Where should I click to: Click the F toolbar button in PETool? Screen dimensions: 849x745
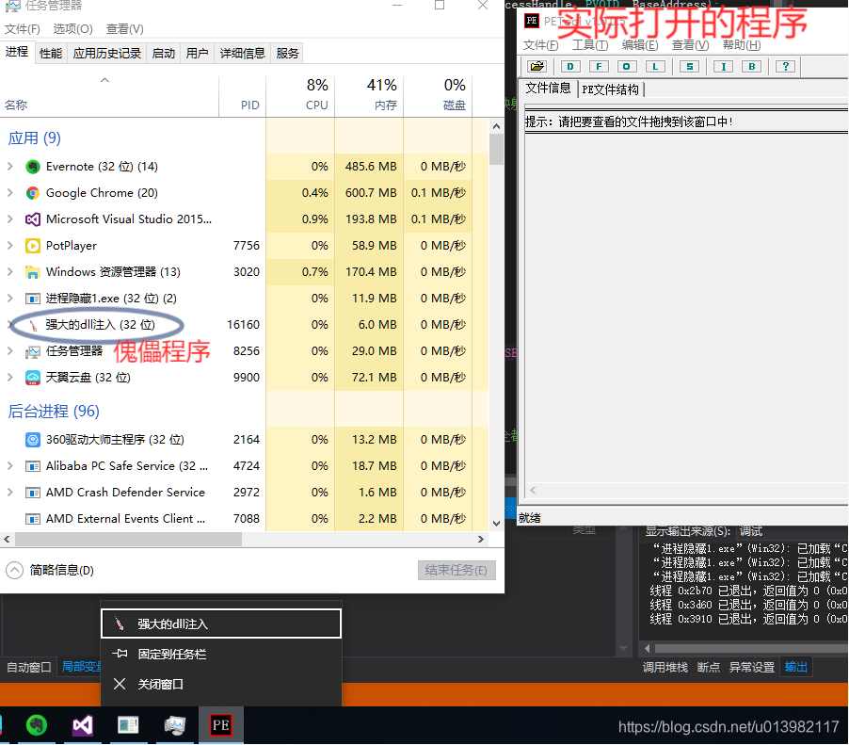click(599, 66)
